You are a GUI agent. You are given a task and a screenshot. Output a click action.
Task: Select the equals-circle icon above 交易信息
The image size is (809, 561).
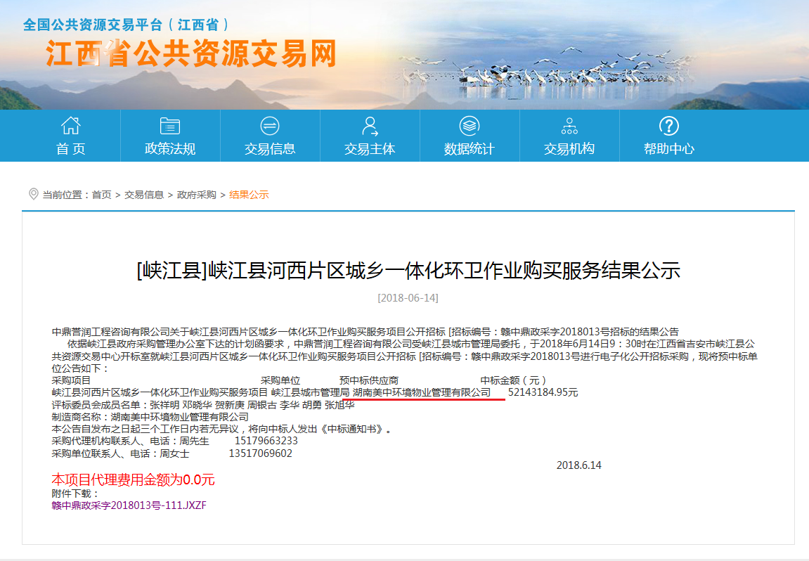(269, 125)
